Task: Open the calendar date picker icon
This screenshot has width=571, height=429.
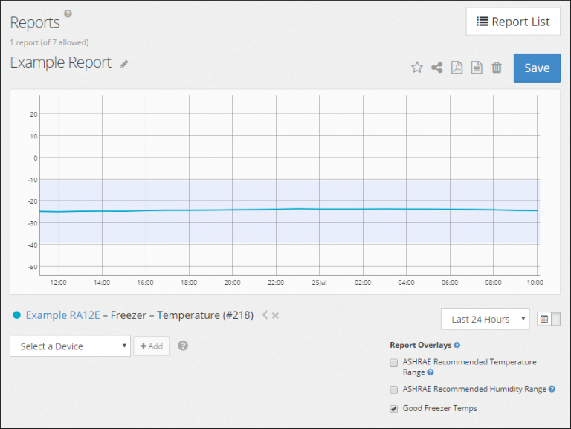Action: point(544,319)
